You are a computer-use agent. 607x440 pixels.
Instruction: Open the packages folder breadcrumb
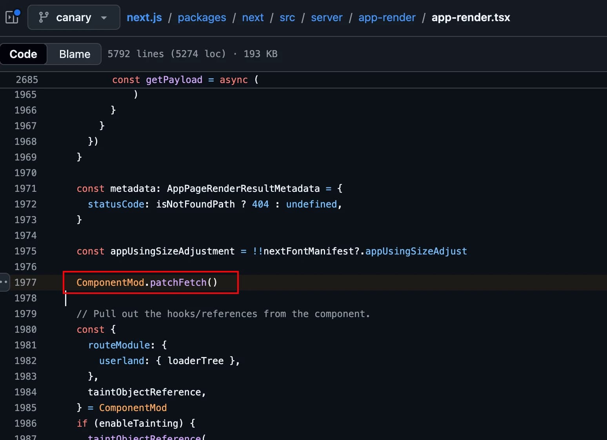[202, 17]
